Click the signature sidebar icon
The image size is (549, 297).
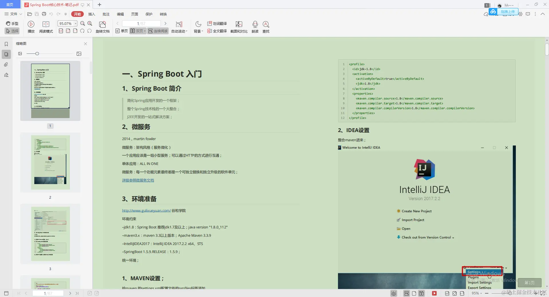point(6,75)
